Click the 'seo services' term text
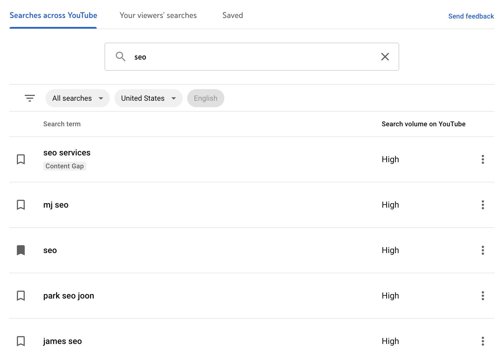502x358 pixels. [67, 153]
